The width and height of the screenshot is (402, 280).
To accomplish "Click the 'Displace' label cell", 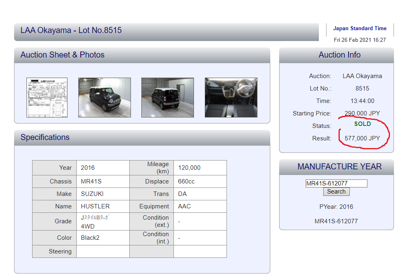I will 151,181.
